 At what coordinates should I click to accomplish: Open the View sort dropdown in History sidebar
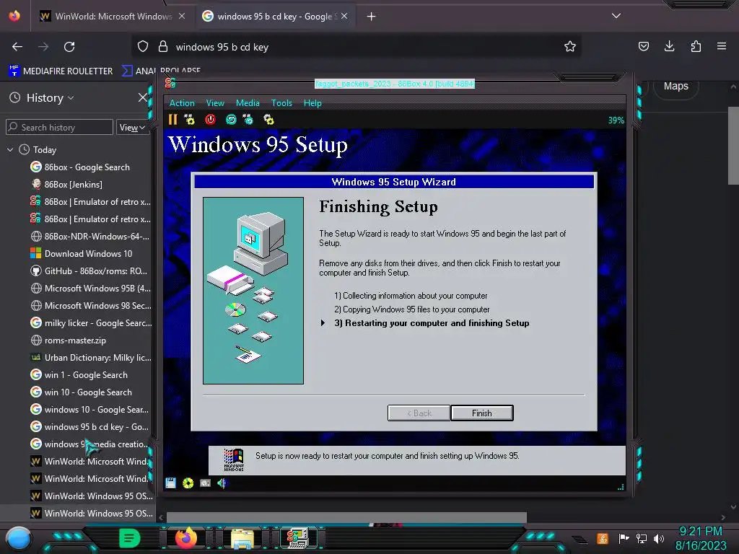pyautogui.click(x=132, y=127)
